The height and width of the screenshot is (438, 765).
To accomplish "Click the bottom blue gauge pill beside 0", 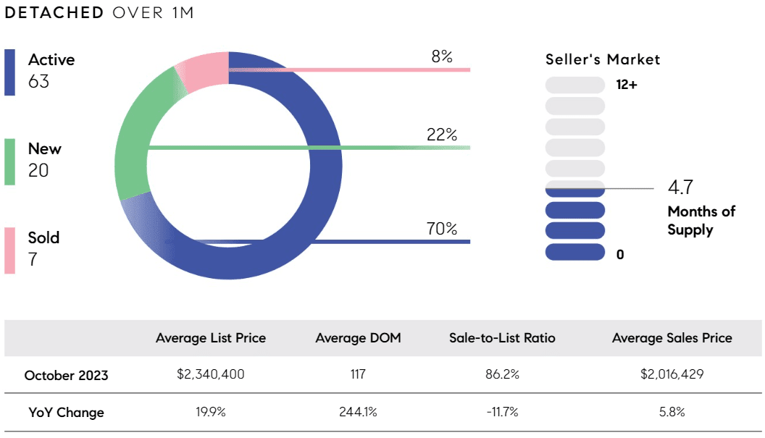I will [x=575, y=252].
